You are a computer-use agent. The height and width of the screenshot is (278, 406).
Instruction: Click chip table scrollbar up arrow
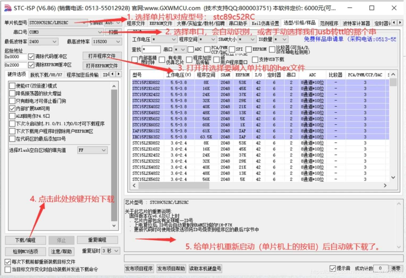coord(393,75)
